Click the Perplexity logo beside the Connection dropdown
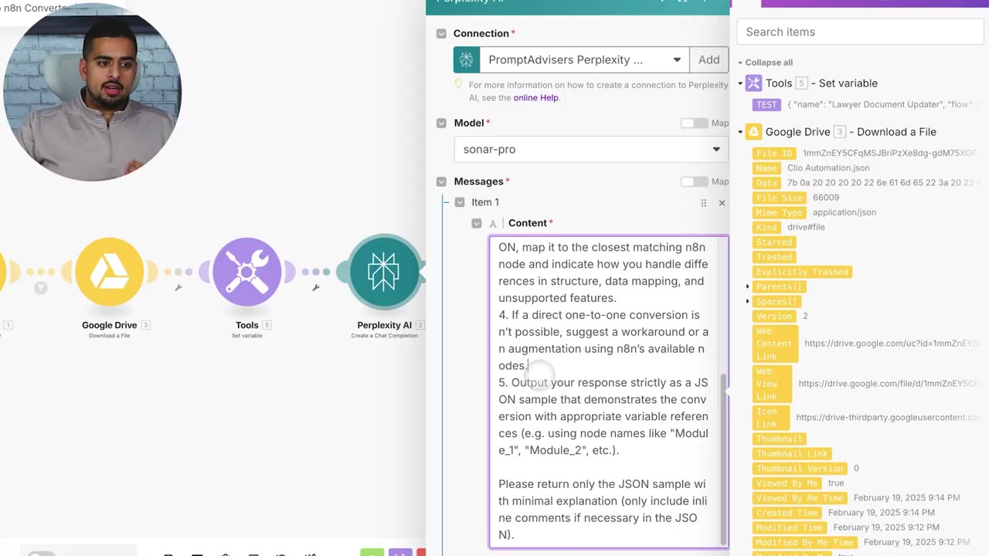 [x=466, y=59]
